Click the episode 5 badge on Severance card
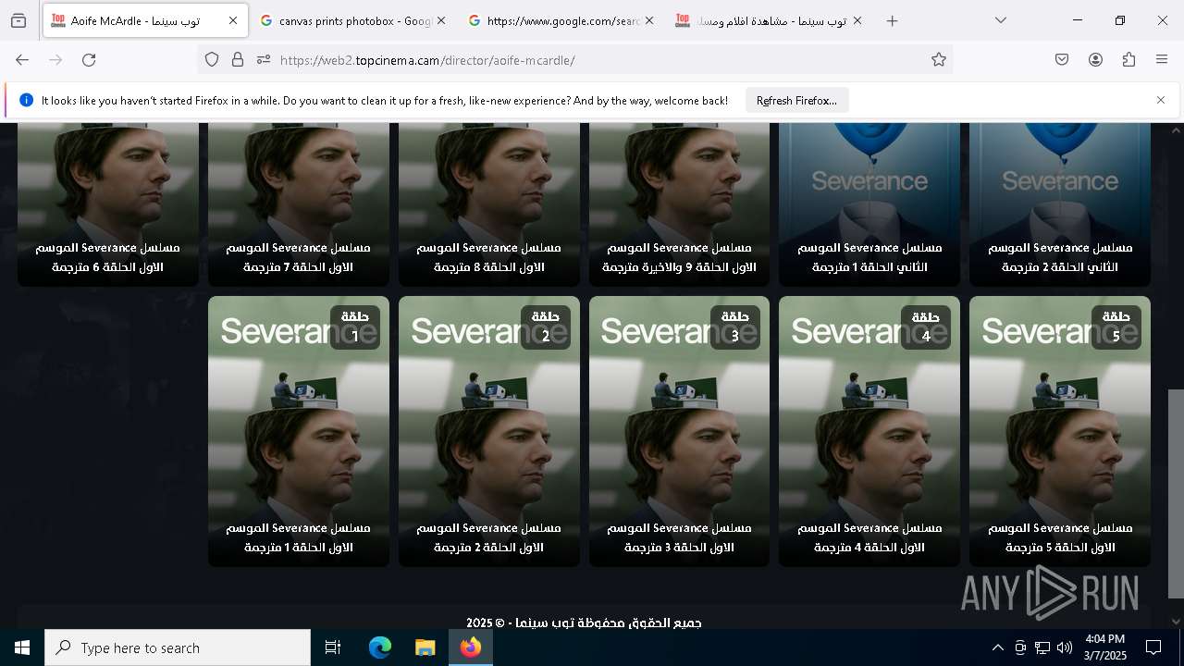Screen dimensions: 1184x666 click(1116, 327)
